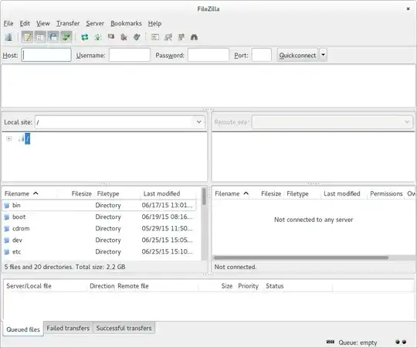The width and height of the screenshot is (417, 348).
Task: Click the cdrom folder icon
Action: click(x=7, y=229)
